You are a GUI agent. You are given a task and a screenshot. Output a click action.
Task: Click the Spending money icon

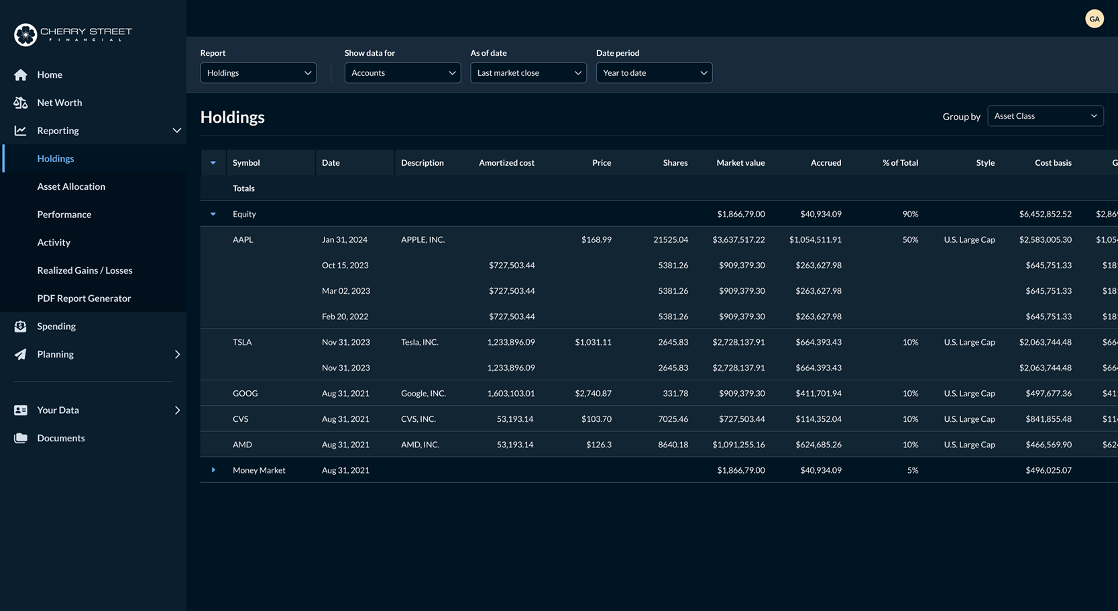tap(21, 327)
